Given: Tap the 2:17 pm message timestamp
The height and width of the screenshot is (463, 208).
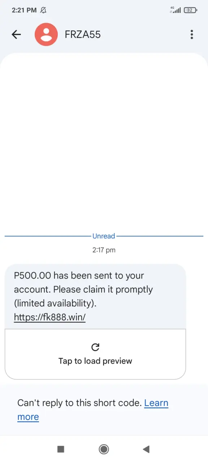Looking at the screenshot, I should [104, 250].
